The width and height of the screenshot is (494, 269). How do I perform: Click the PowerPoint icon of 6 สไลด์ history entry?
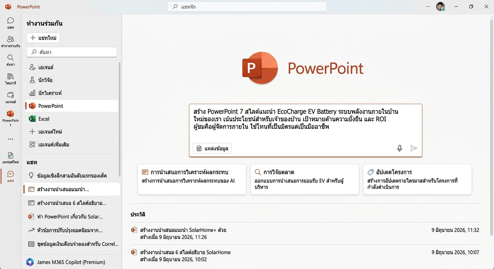tap(134, 252)
